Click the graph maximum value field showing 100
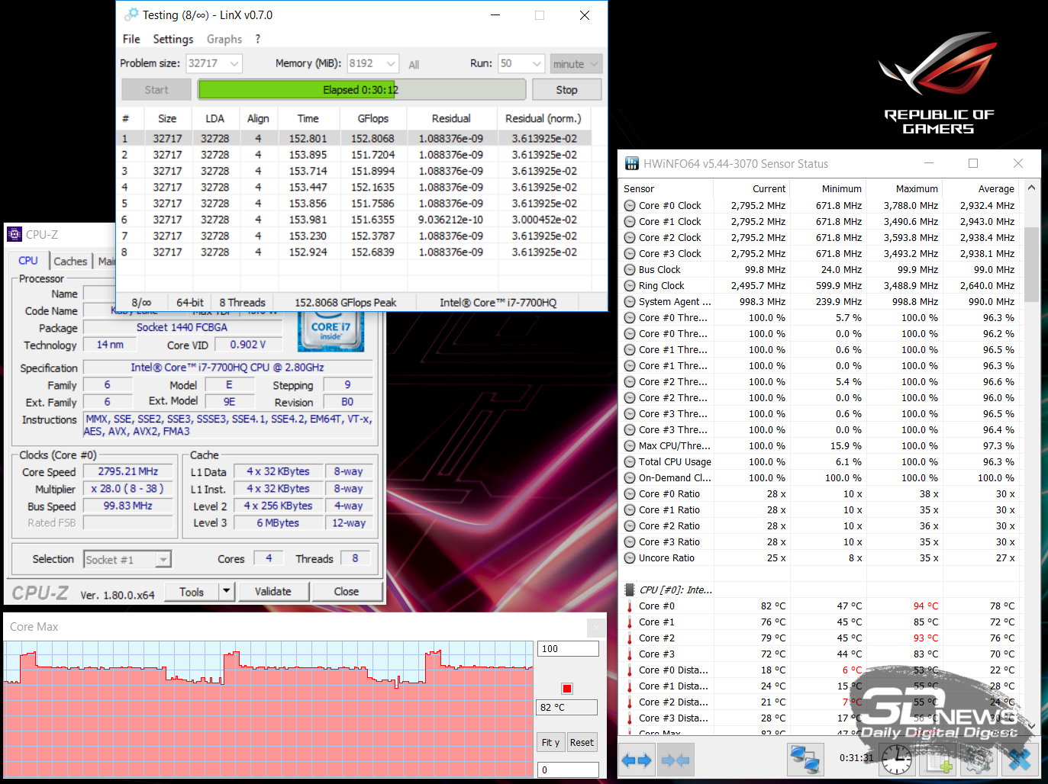The width and height of the screenshot is (1048, 784). click(x=568, y=648)
